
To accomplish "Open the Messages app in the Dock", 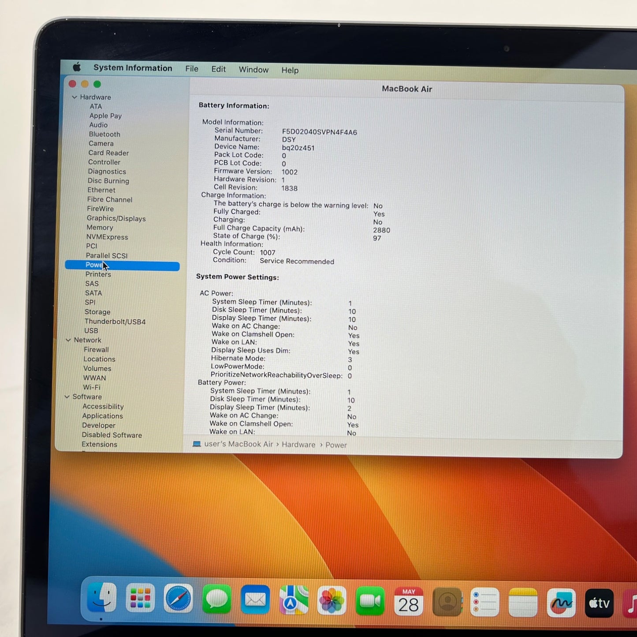I will (217, 600).
